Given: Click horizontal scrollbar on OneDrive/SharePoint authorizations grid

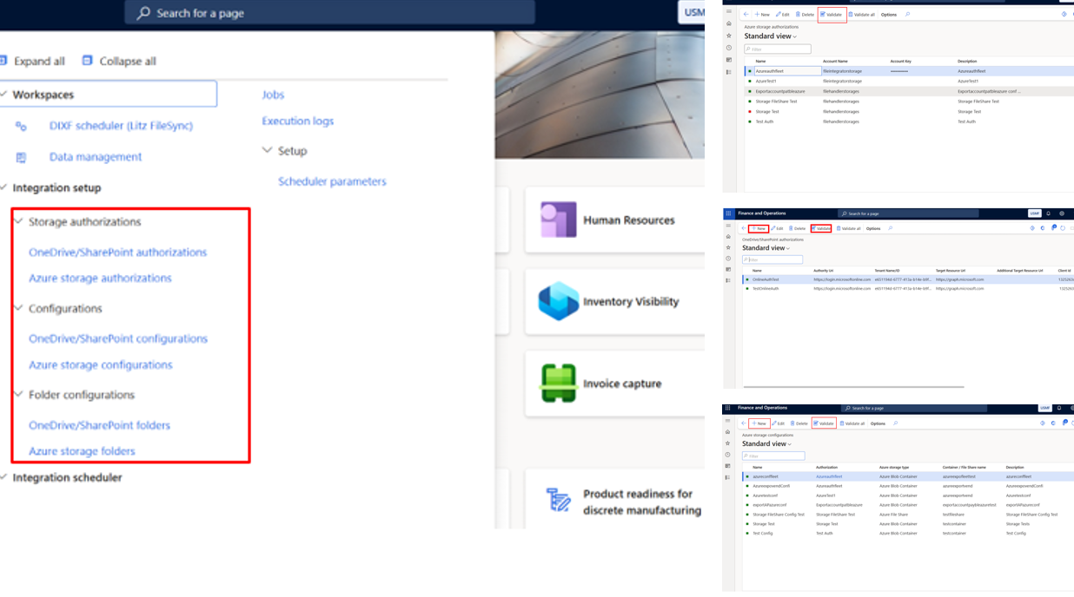Looking at the screenshot, I should click(853, 387).
